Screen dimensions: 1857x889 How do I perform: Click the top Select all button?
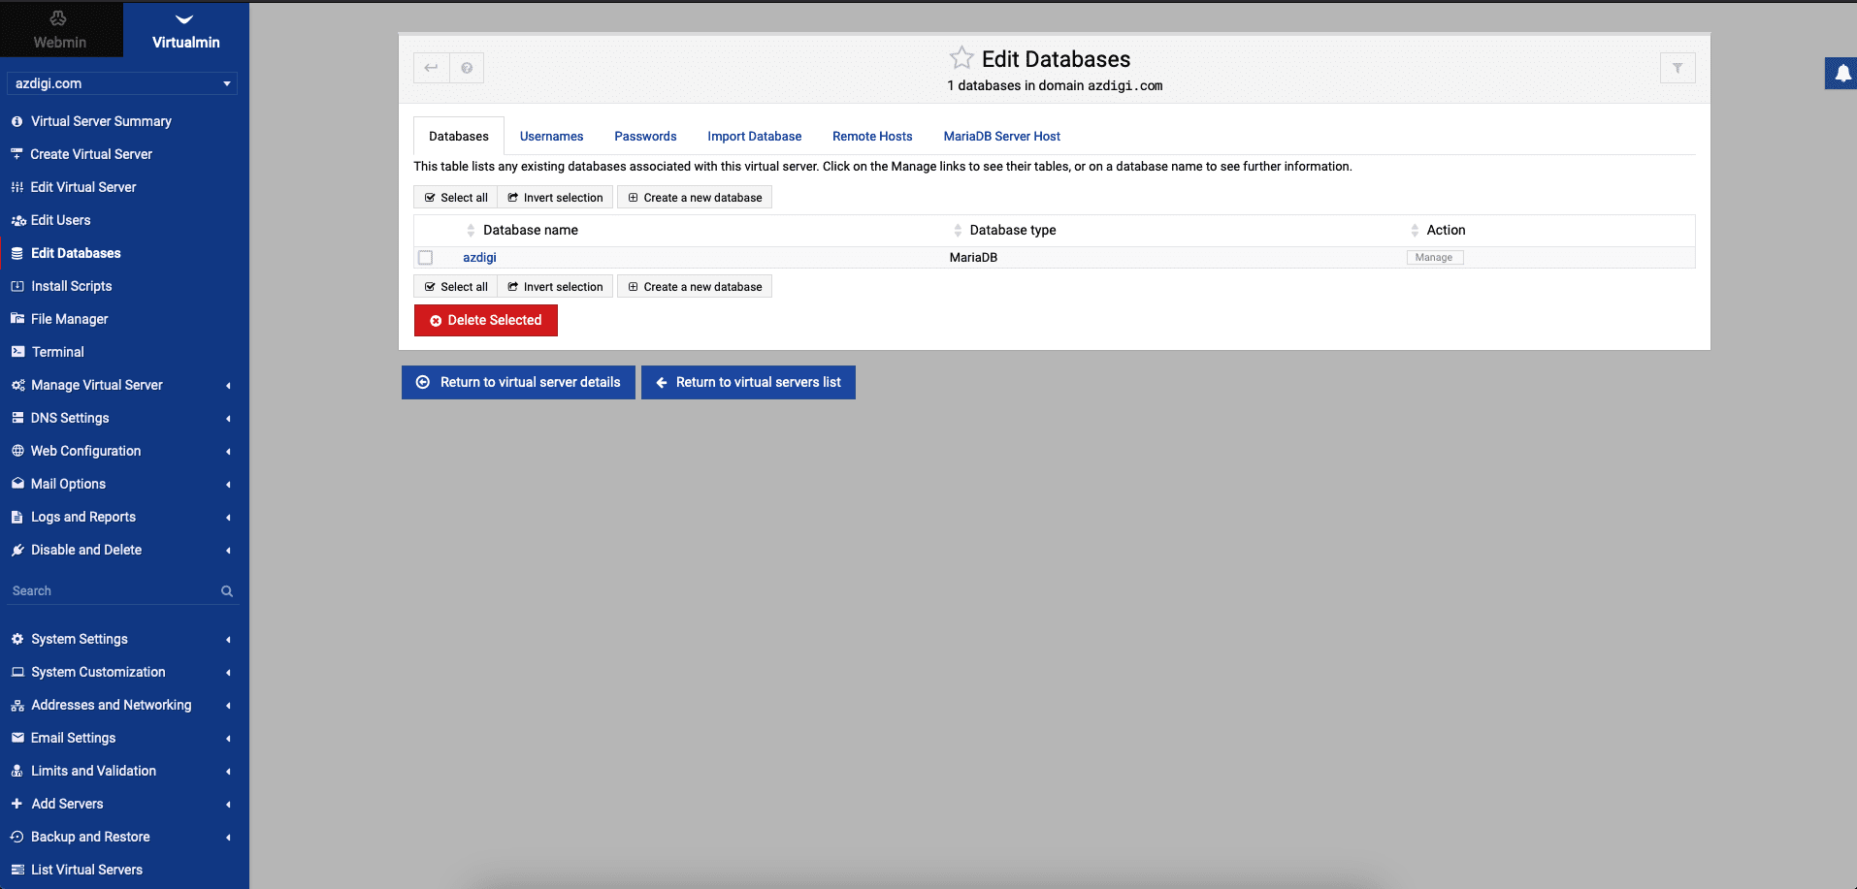click(456, 198)
